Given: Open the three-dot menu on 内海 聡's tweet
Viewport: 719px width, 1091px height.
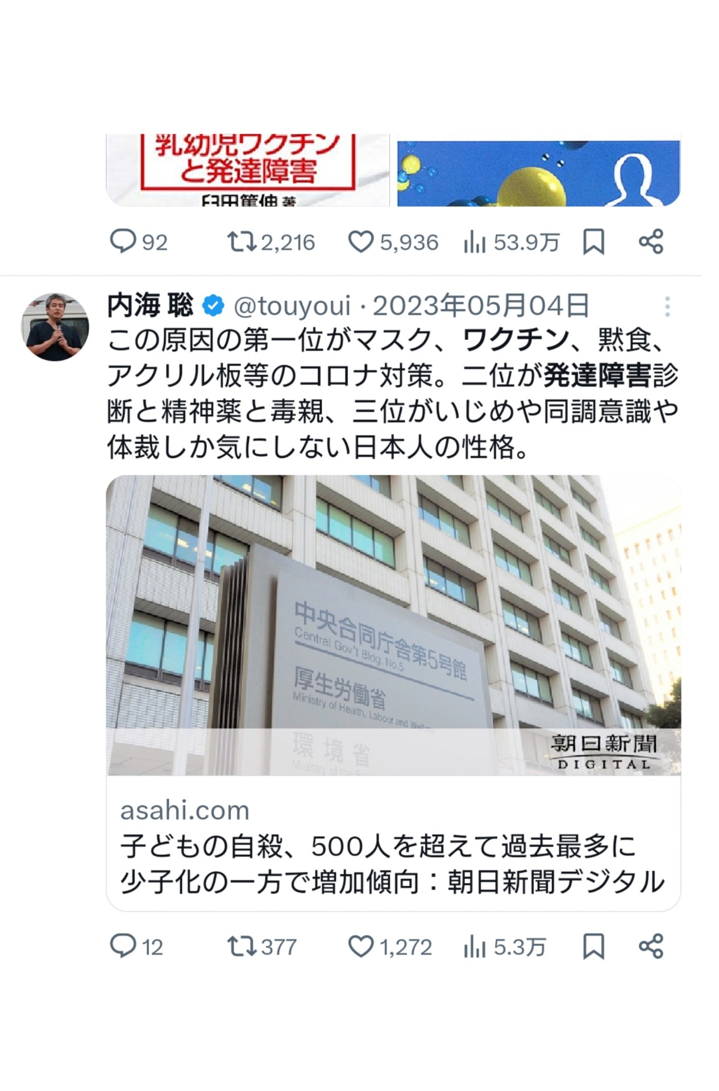Looking at the screenshot, I should point(668,307).
